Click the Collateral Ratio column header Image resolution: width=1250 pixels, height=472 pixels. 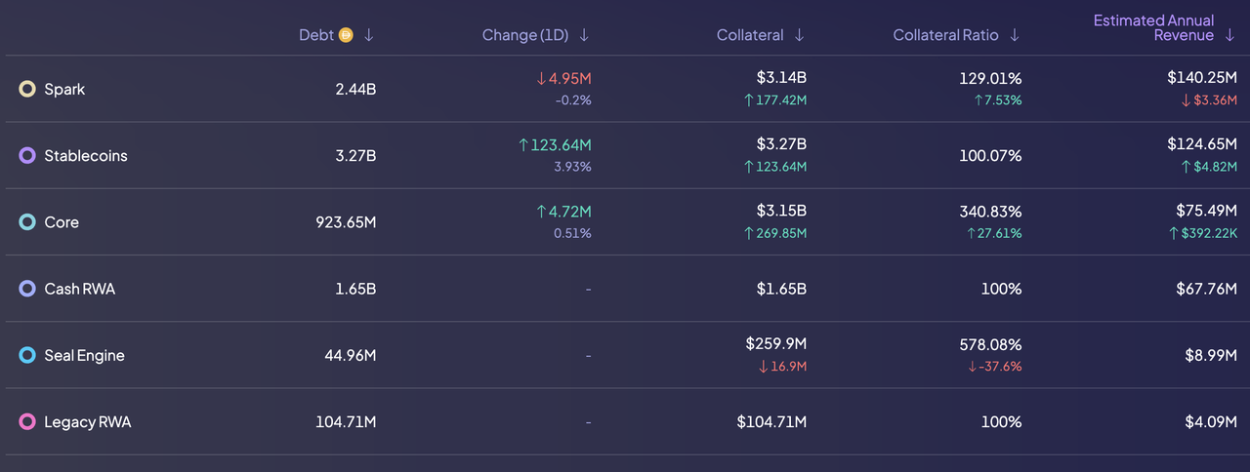coord(945,35)
